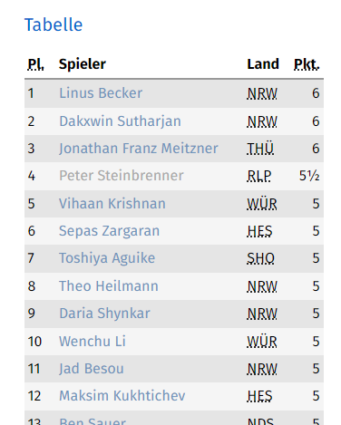Open Vihaan Krishnan's profile
This screenshot has height=425, width=341.
[112, 204]
